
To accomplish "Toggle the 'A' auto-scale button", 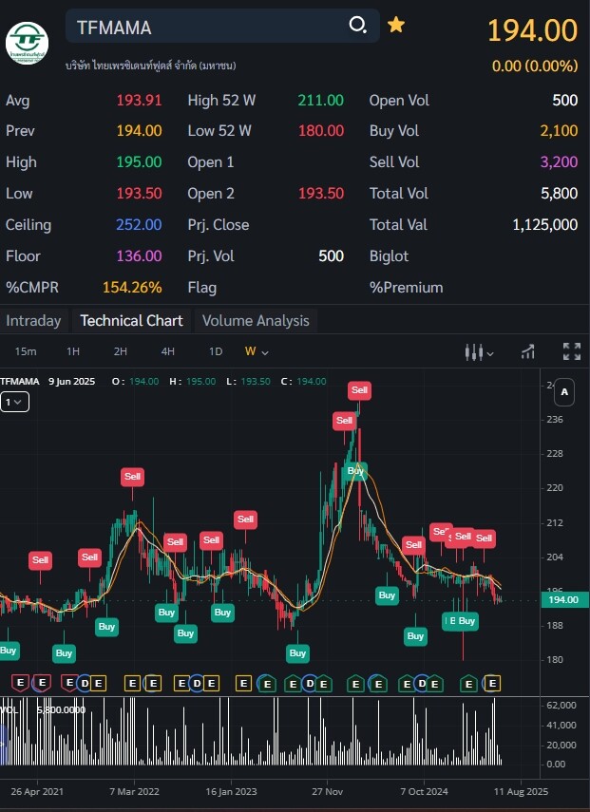I will click(x=564, y=392).
